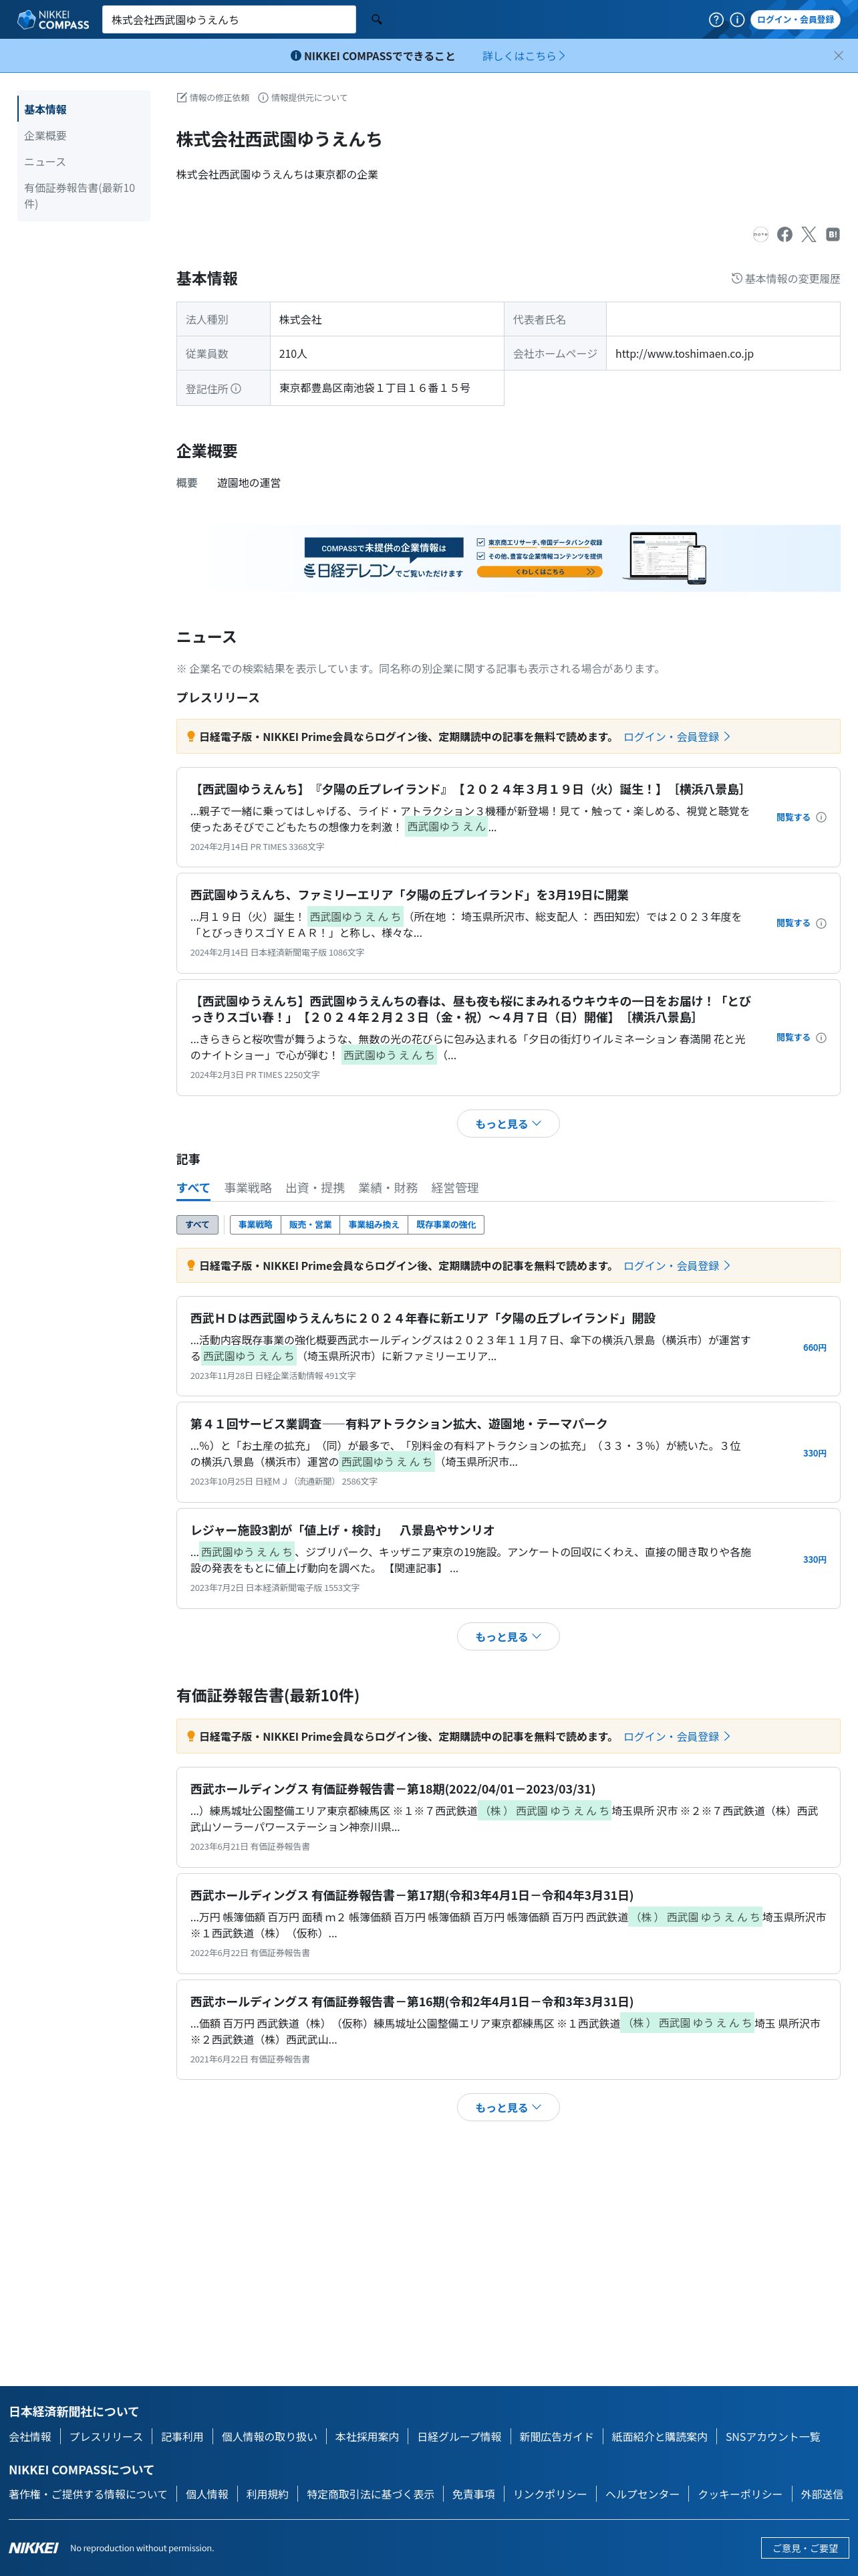Open the 業績・財務 tab
Viewport: 858px width, 2576px height.
click(x=388, y=1188)
